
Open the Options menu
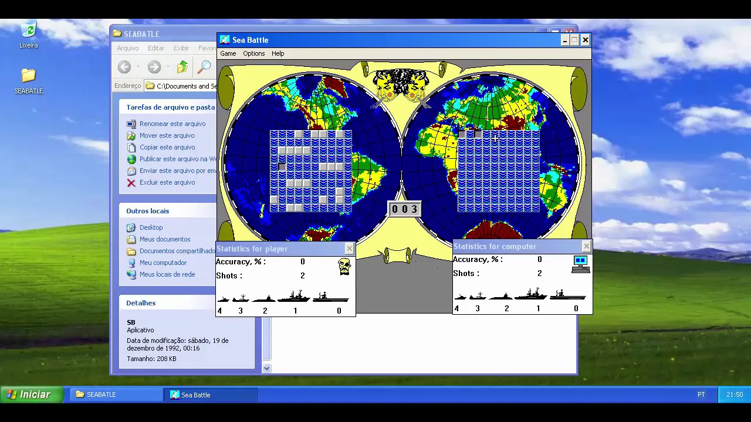coord(253,53)
